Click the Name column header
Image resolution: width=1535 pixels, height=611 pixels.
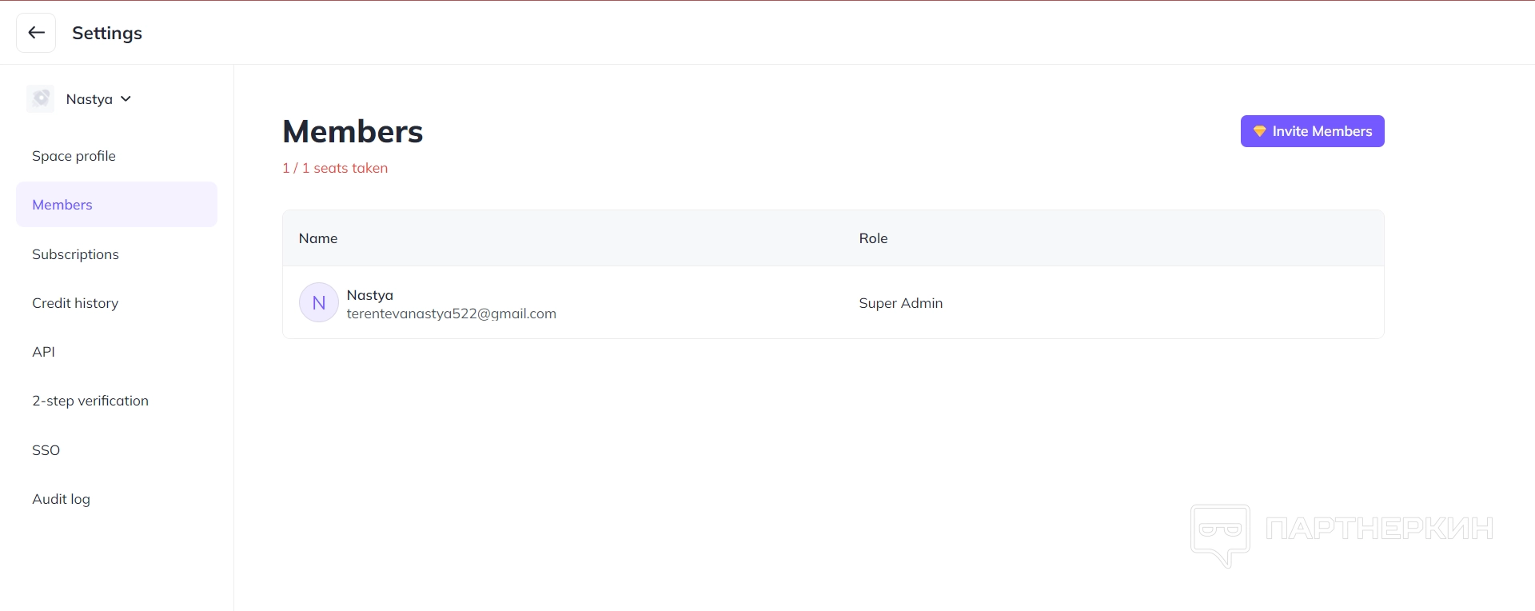point(318,238)
